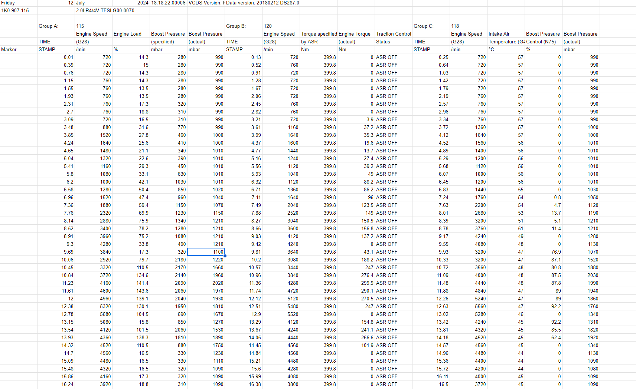Click the 'by ASR' subheader cell
Image resolution: width=636 pixels, height=389 pixels.
(x=319, y=42)
